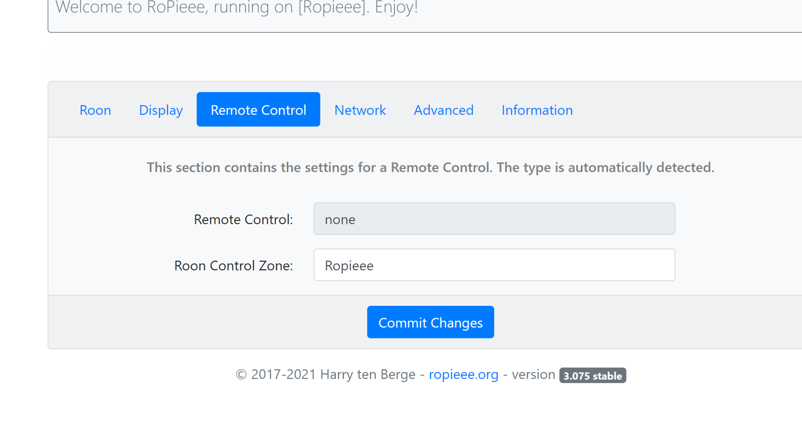
Task: Click "Enjoy!" in the welcome banner
Action: tap(396, 8)
